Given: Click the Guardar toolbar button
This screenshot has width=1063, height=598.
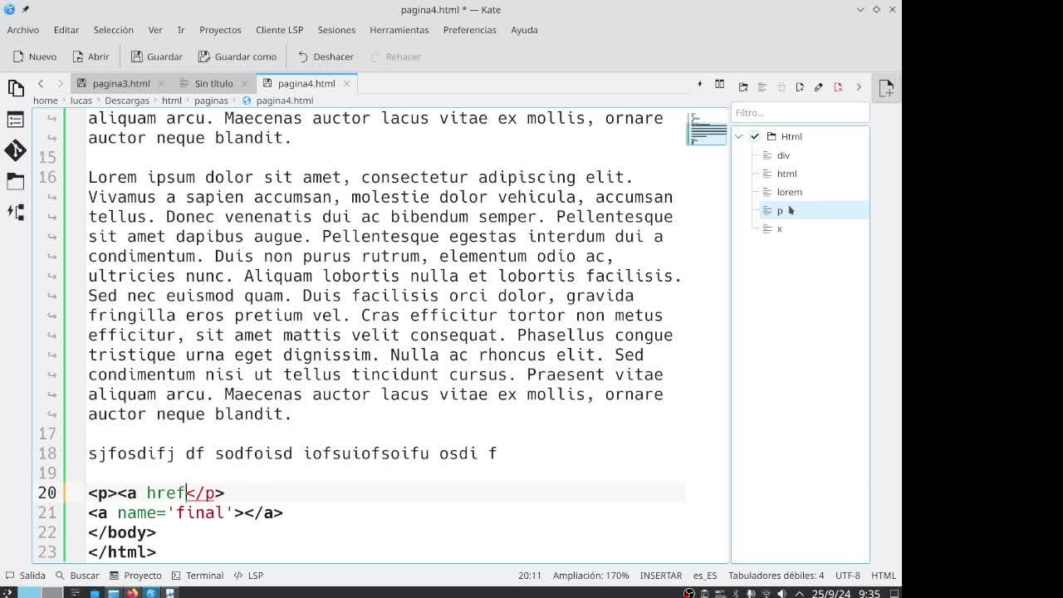Looking at the screenshot, I should 156,56.
